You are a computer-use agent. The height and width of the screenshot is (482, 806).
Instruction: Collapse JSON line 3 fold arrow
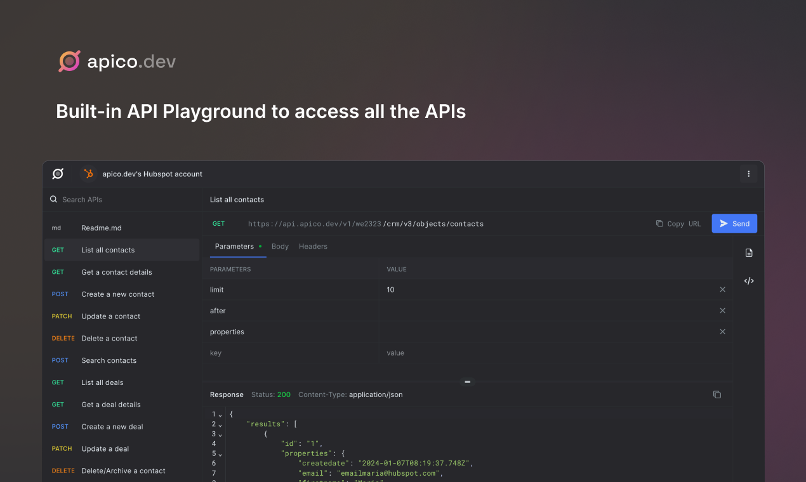220,435
